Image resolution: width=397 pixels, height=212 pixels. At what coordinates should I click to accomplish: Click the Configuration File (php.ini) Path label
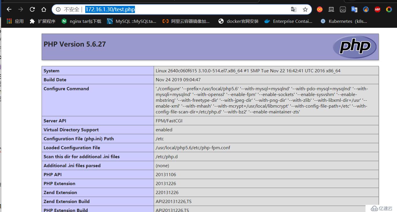pyautogui.click(x=79, y=139)
